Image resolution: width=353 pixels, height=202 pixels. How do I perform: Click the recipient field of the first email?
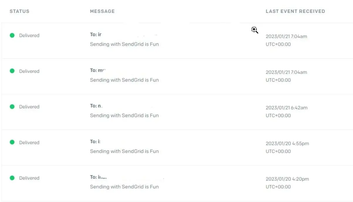[95, 34]
